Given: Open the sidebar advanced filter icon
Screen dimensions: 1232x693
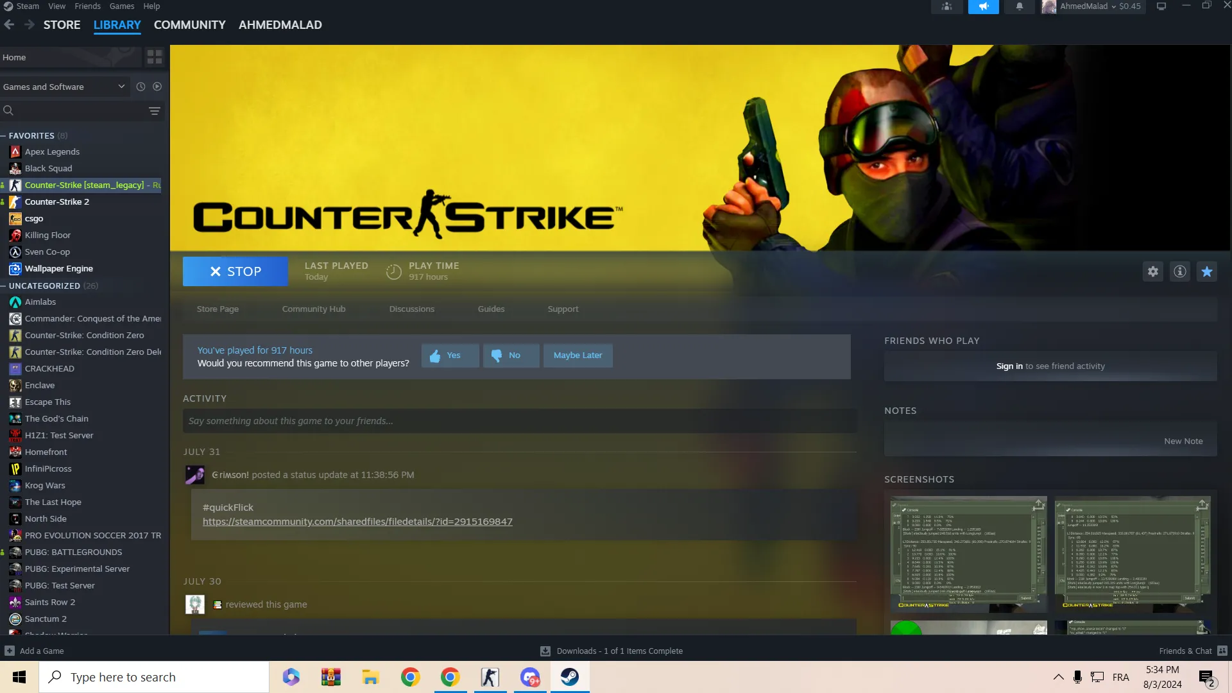Looking at the screenshot, I should click(x=155, y=111).
